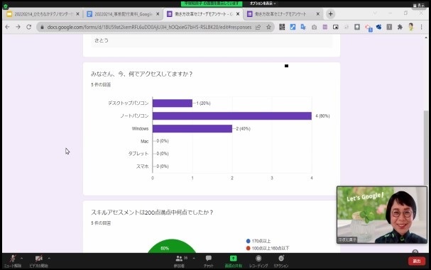Open reactions (リアクション) menu
The height and width of the screenshot is (270, 431).
(281, 261)
